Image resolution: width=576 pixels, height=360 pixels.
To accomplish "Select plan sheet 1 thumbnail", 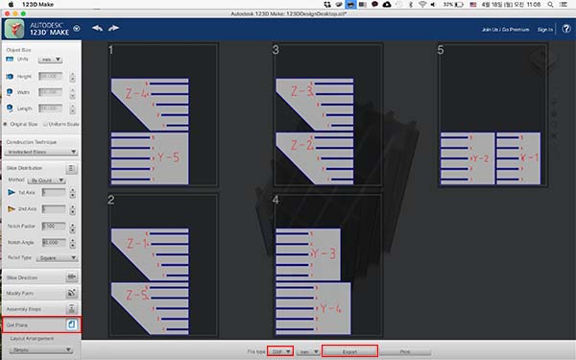I will (163, 114).
